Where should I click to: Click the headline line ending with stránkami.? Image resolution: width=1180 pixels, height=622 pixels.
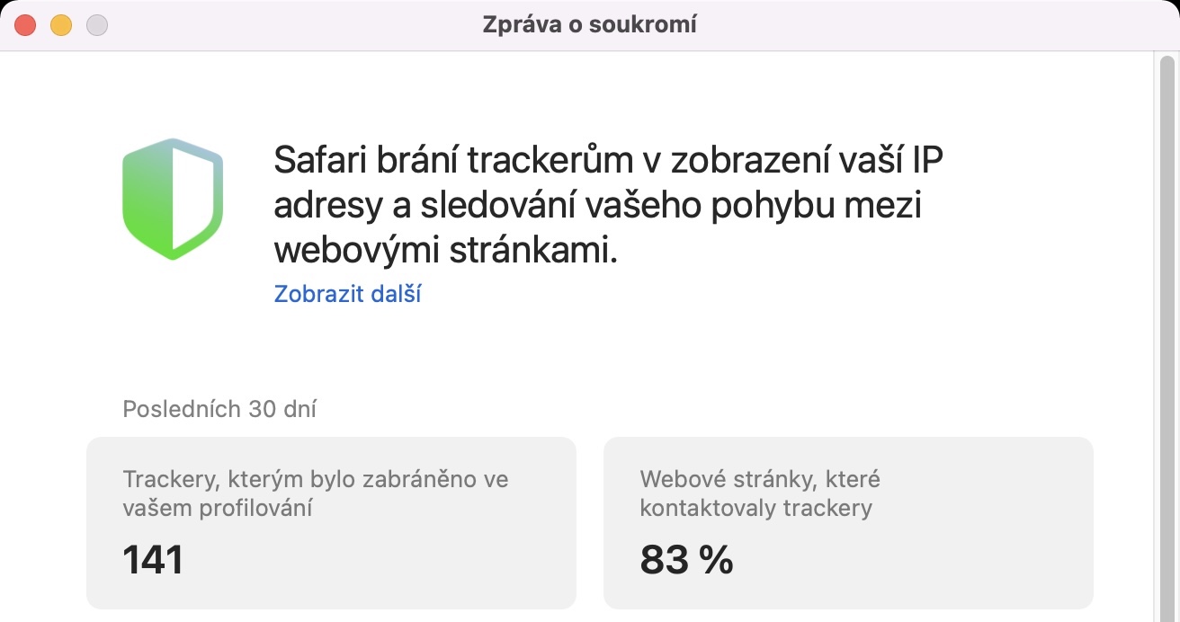coord(446,250)
